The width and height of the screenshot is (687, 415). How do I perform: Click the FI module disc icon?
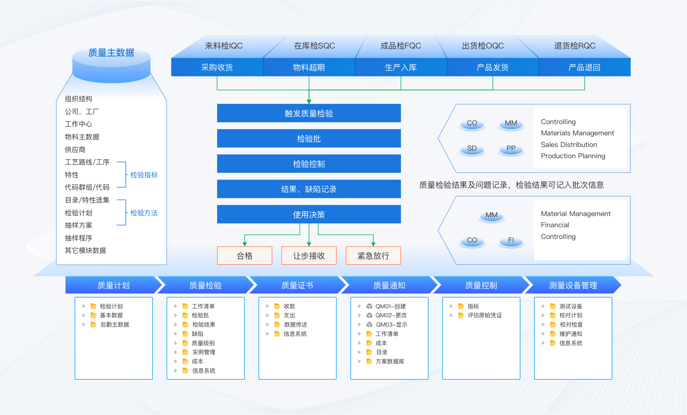point(511,241)
